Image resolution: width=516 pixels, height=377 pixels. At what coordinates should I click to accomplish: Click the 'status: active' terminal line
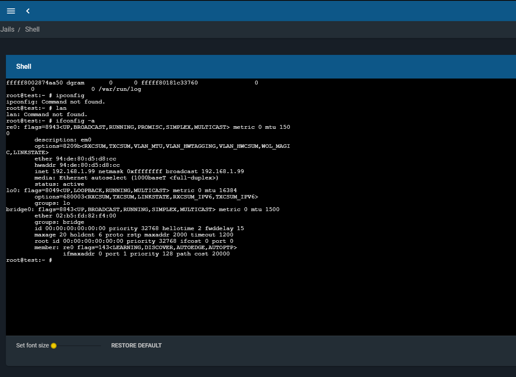tap(59, 184)
